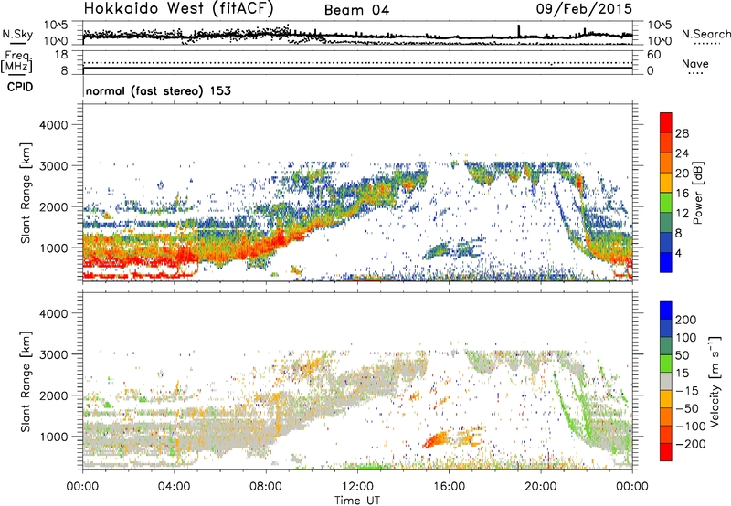Click the "12:00" time axis label
The width and height of the screenshot is (731, 506).
[357, 487]
